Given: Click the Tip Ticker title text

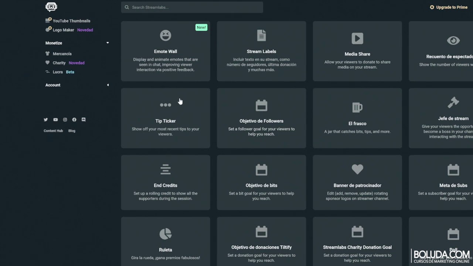Looking at the screenshot, I should [x=166, y=121].
